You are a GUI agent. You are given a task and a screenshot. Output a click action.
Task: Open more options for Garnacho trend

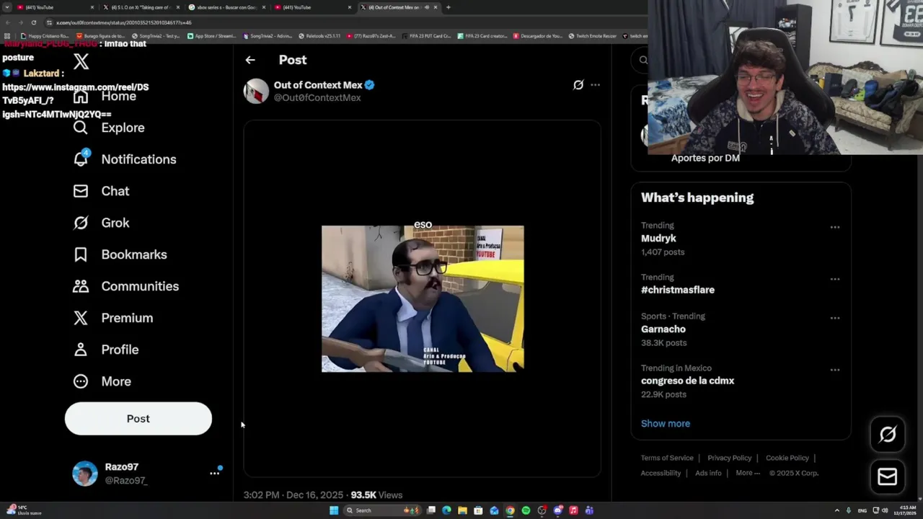835,318
